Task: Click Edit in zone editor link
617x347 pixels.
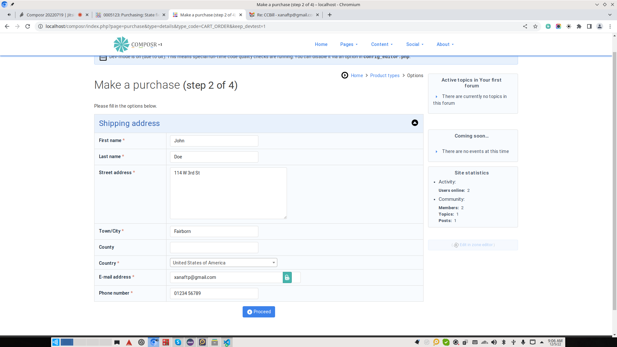Action: click(477, 245)
